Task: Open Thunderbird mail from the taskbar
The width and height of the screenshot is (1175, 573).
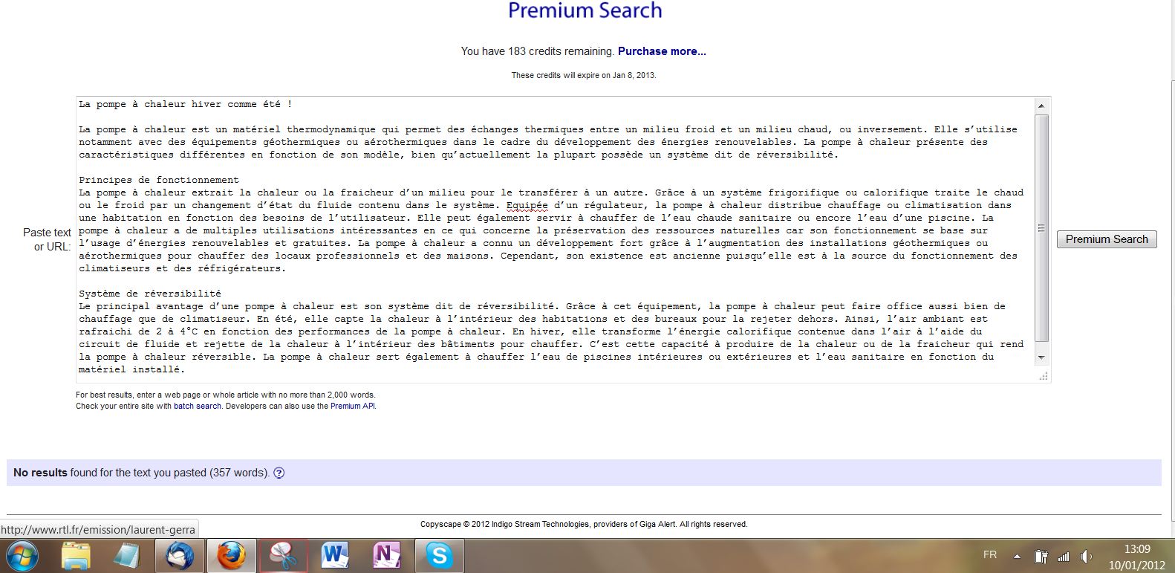Action: [x=179, y=555]
